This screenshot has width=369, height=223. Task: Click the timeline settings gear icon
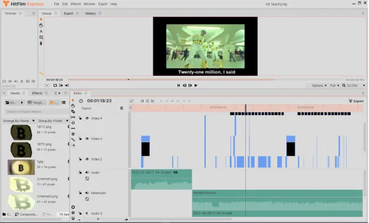[73, 207]
